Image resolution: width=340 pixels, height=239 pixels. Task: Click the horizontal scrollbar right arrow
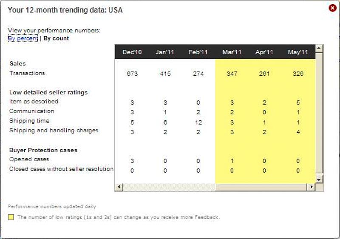click(312, 187)
